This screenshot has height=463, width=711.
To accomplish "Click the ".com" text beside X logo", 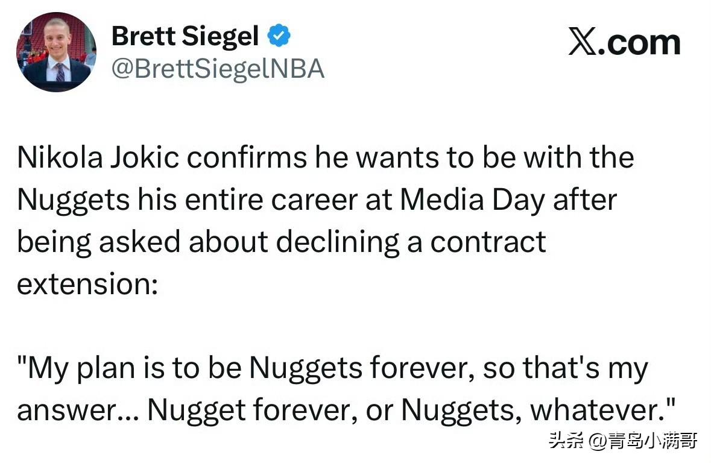I will coord(639,43).
